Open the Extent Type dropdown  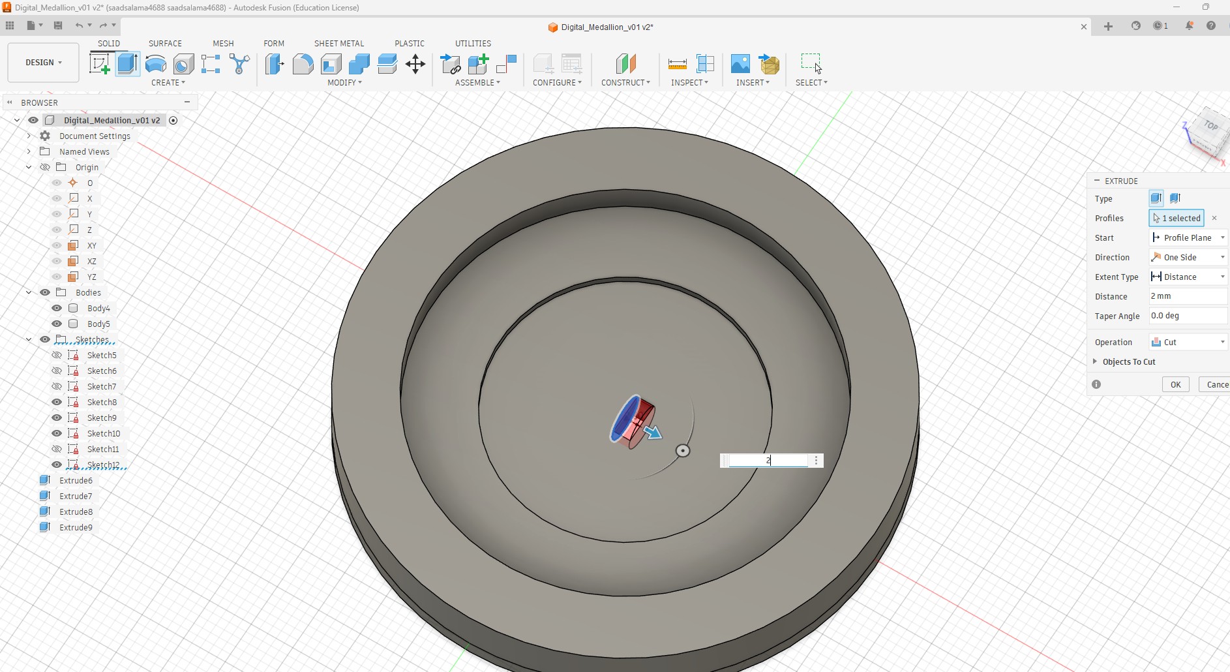[1188, 277]
